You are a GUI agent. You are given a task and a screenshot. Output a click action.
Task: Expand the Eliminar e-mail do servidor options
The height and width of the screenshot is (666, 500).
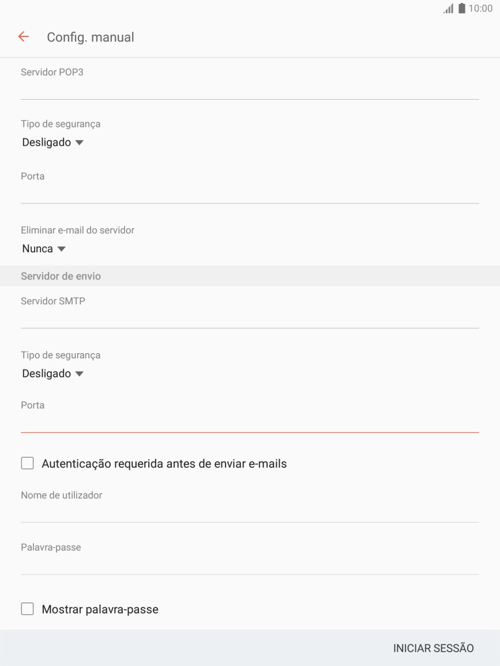click(43, 248)
